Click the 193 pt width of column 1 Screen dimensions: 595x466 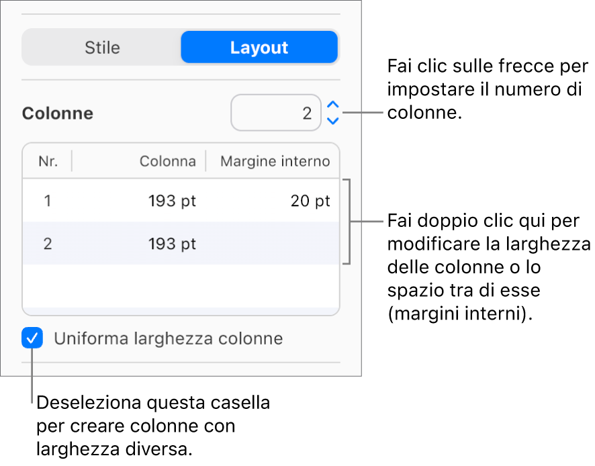(172, 200)
